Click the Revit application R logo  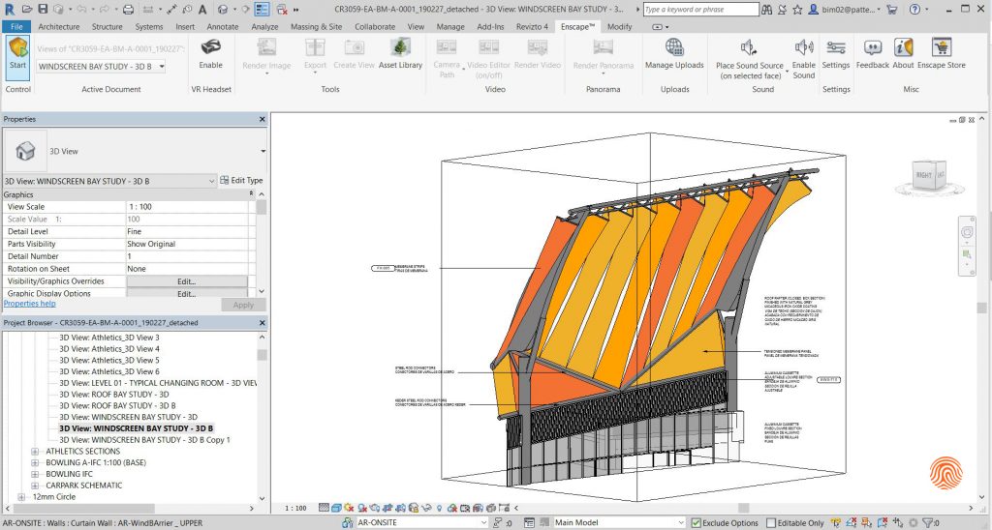coord(9,10)
